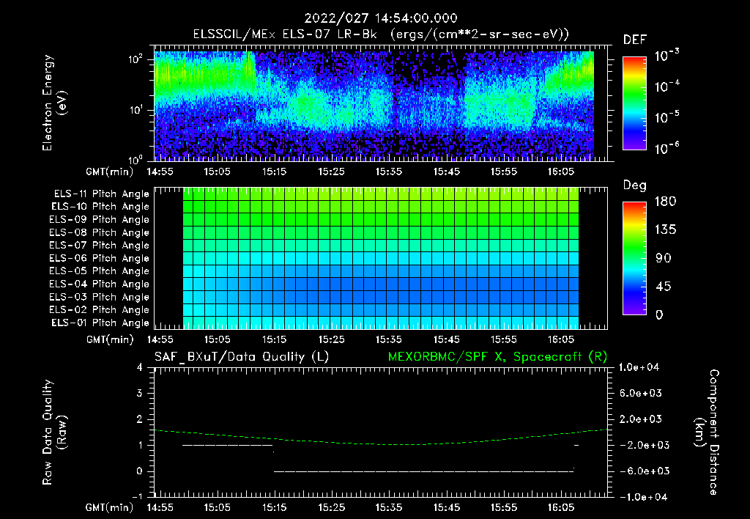750x519 pixels.
Task: Select the ELS-09 Pitch Angle row label
Action: tap(99, 220)
